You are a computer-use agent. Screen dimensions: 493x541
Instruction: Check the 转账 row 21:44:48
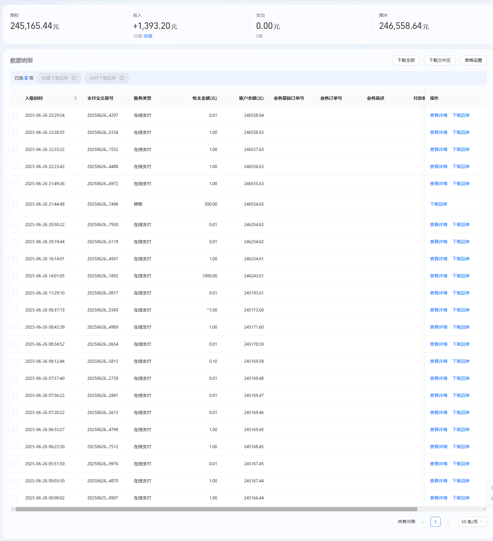pyautogui.click(x=15, y=204)
